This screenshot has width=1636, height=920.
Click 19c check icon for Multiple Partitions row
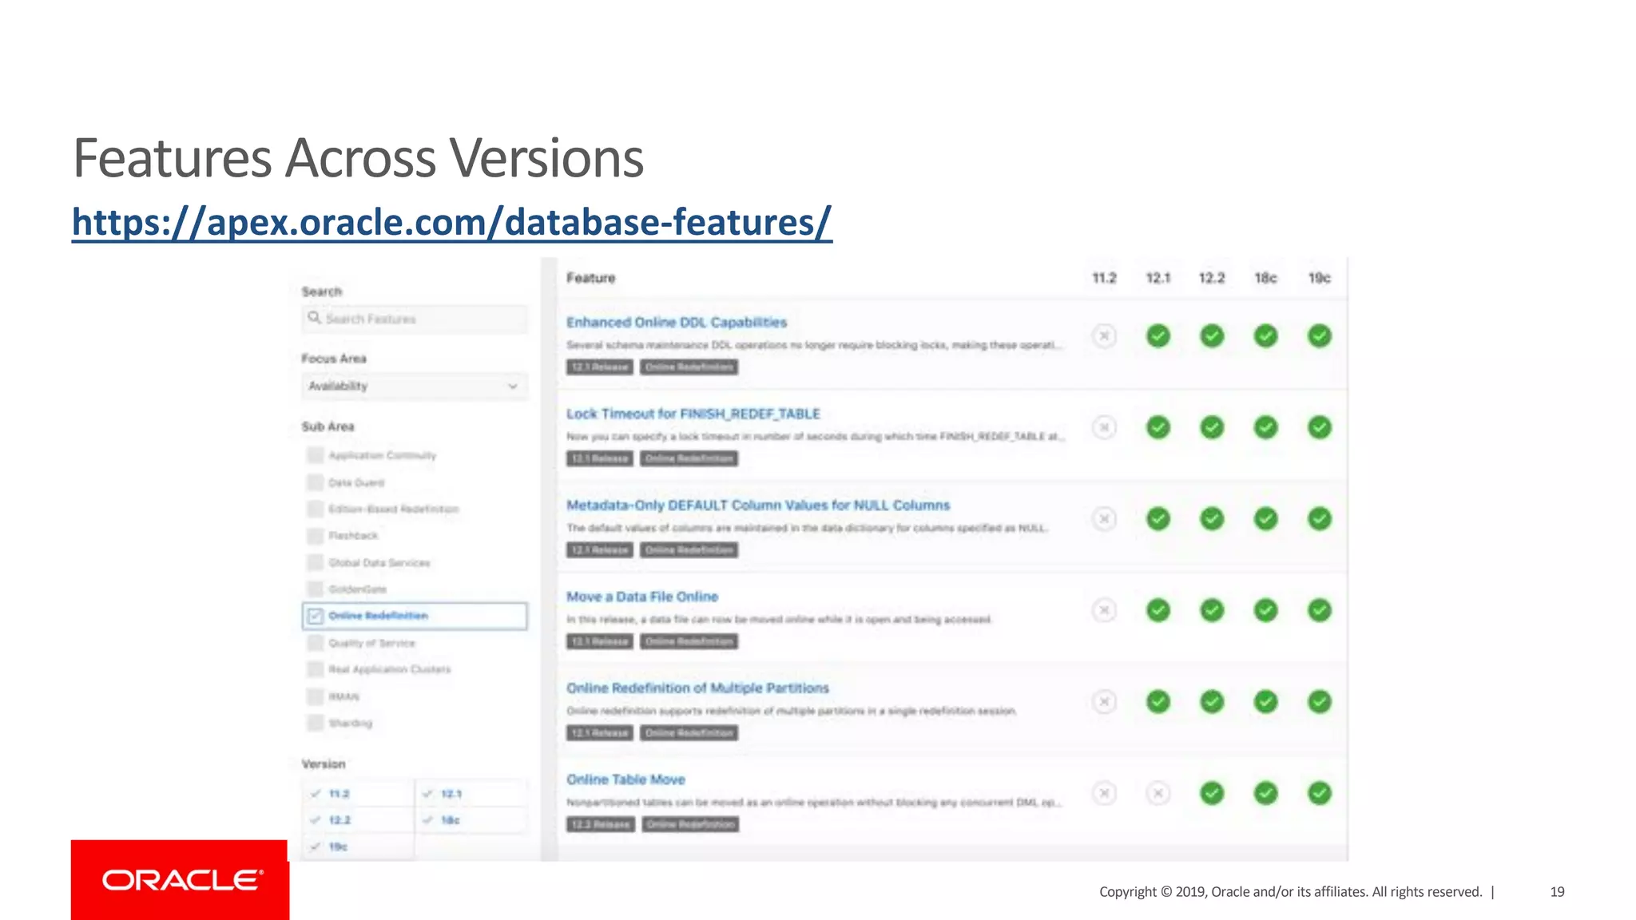coord(1320,702)
